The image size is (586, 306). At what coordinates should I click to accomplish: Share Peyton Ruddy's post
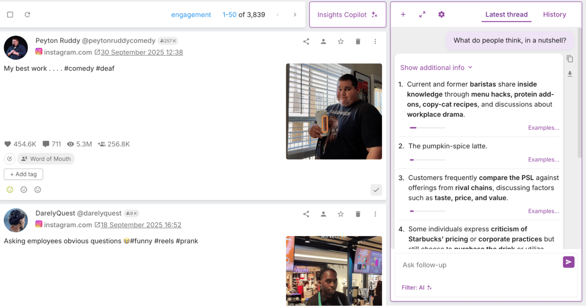(306, 41)
